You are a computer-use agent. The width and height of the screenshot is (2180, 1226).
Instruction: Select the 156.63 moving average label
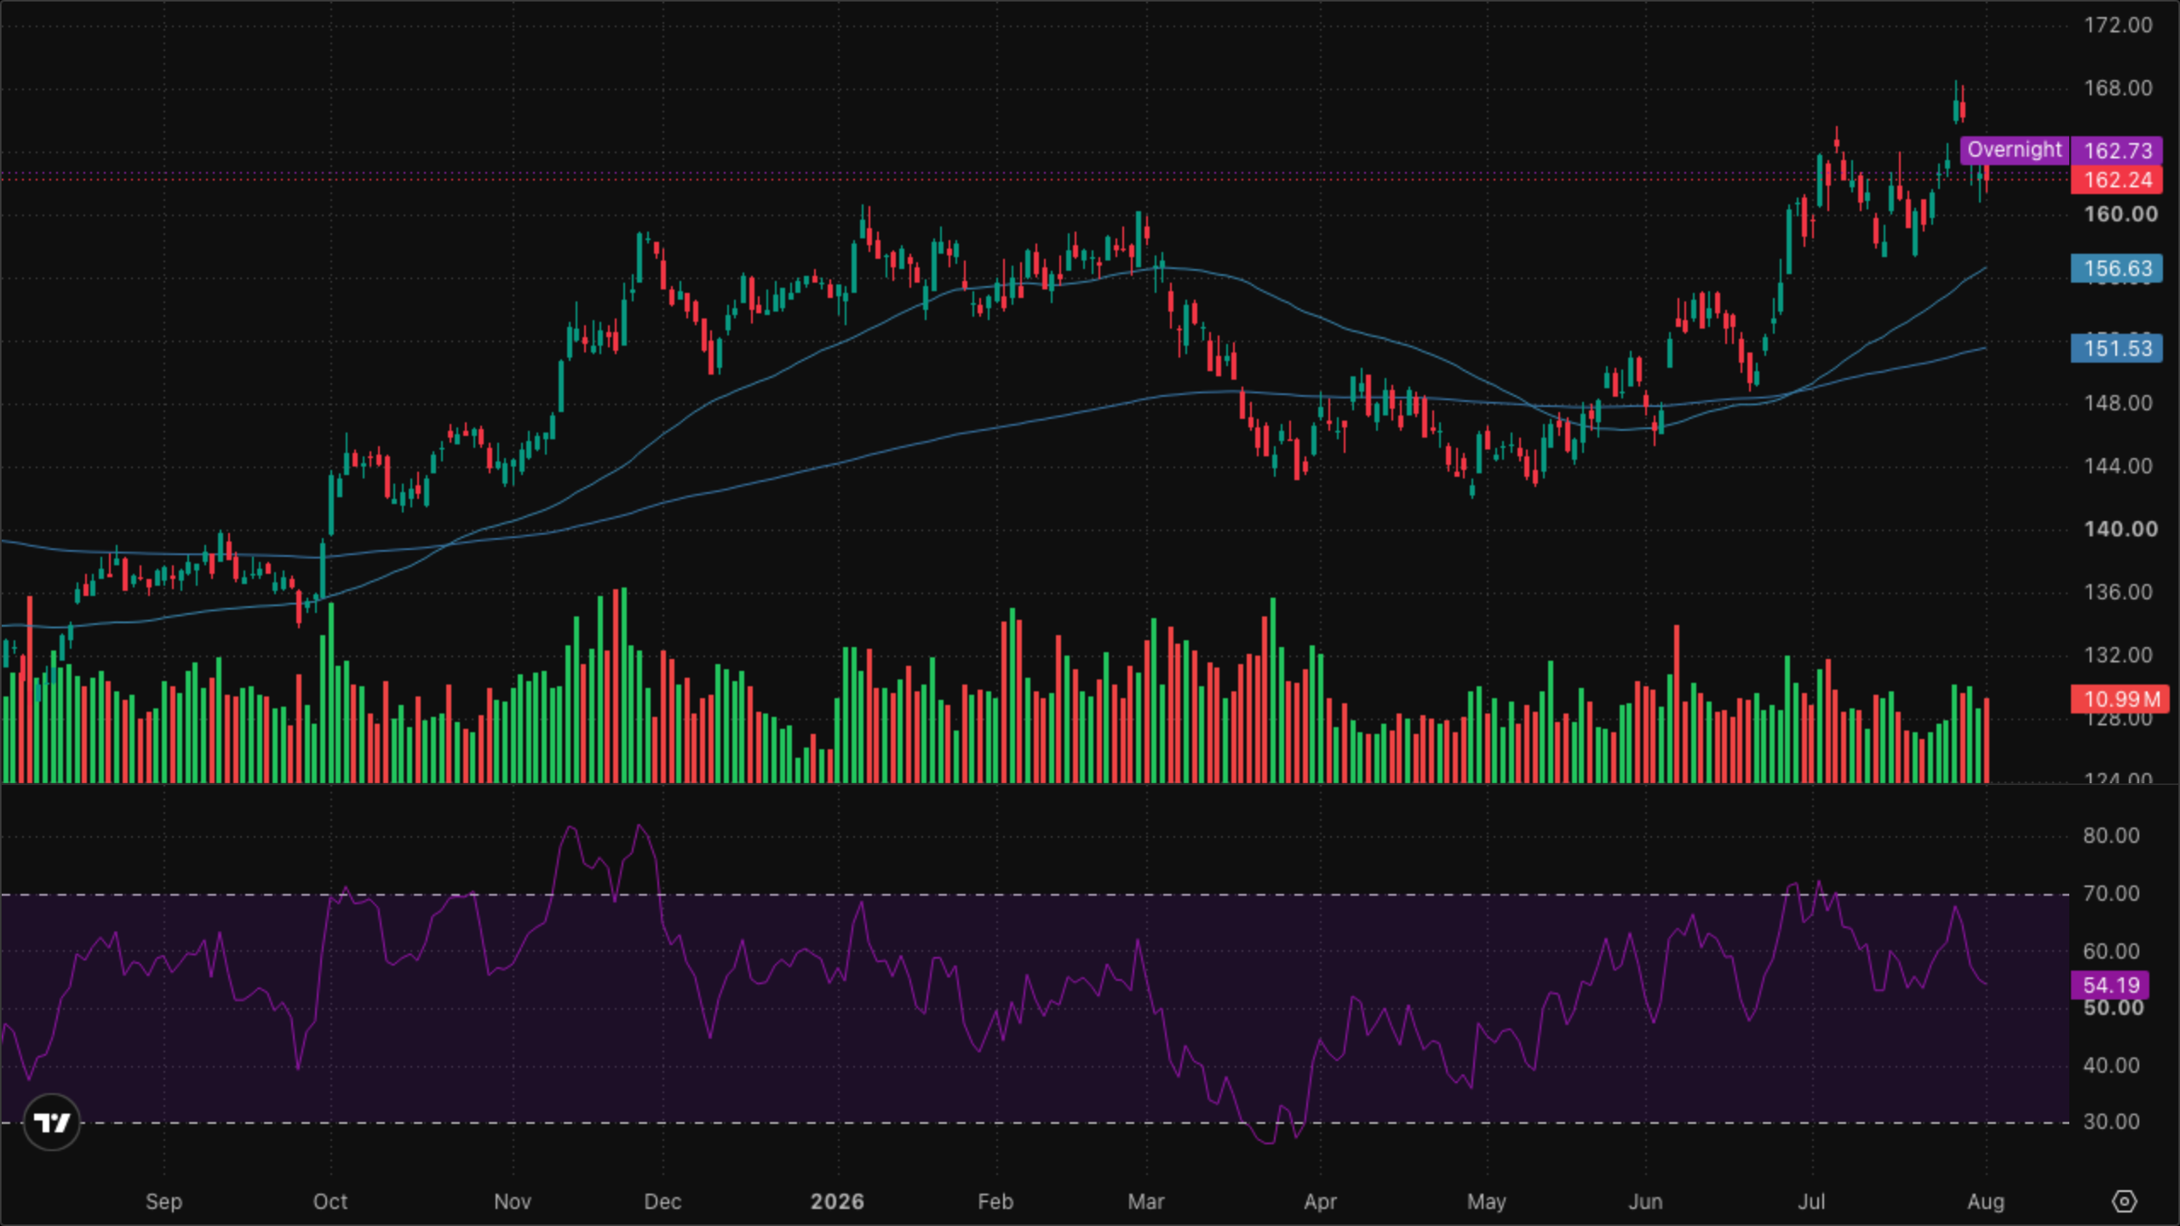coord(2117,268)
